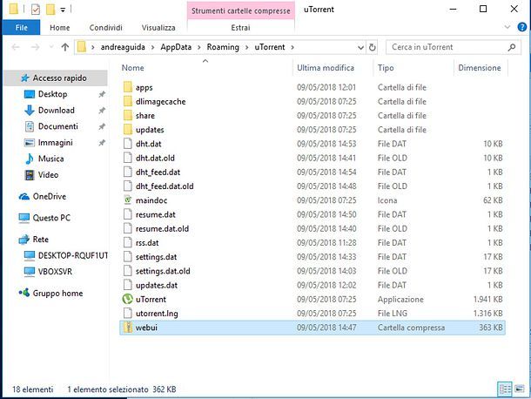The image size is (531, 399).
Task: Click the share folder icon
Action: click(128, 115)
